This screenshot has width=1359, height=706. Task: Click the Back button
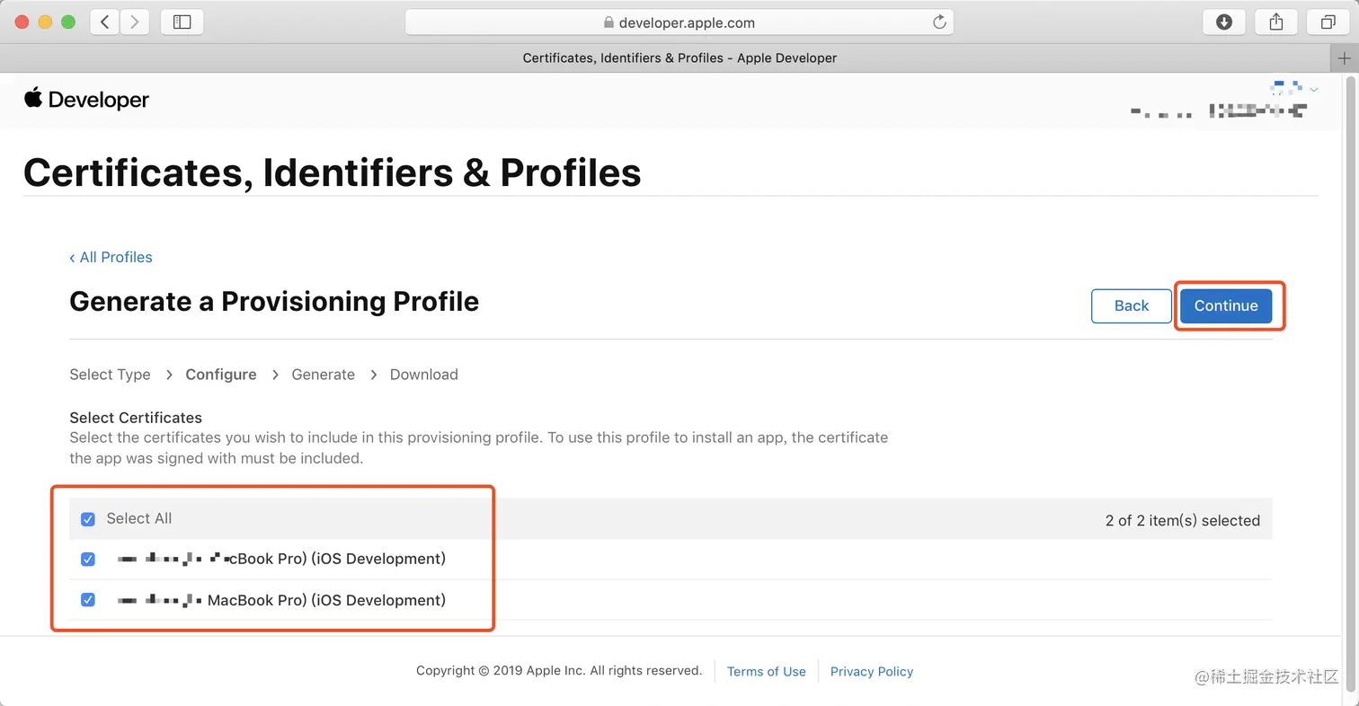pos(1131,305)
